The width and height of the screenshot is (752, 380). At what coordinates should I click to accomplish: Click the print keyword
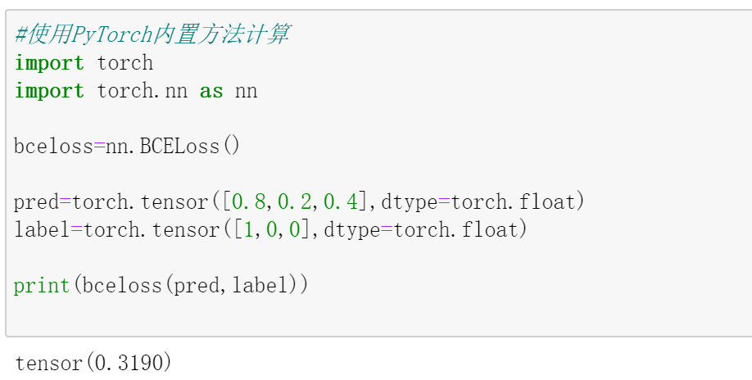[42, 286]
